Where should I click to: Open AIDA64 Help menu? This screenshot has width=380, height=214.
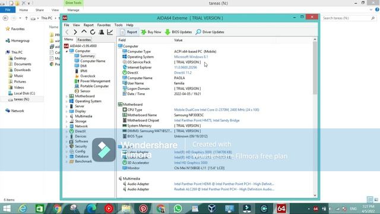click(x=129, y=25)
